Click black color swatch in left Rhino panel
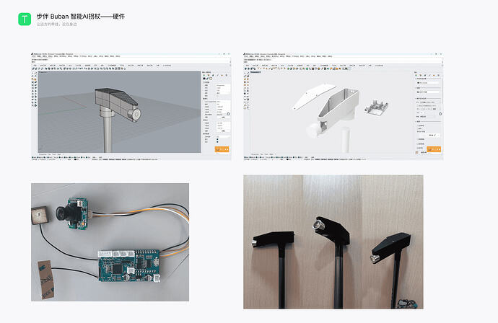Screen dimensions: 498x323 tap(204, 79)
